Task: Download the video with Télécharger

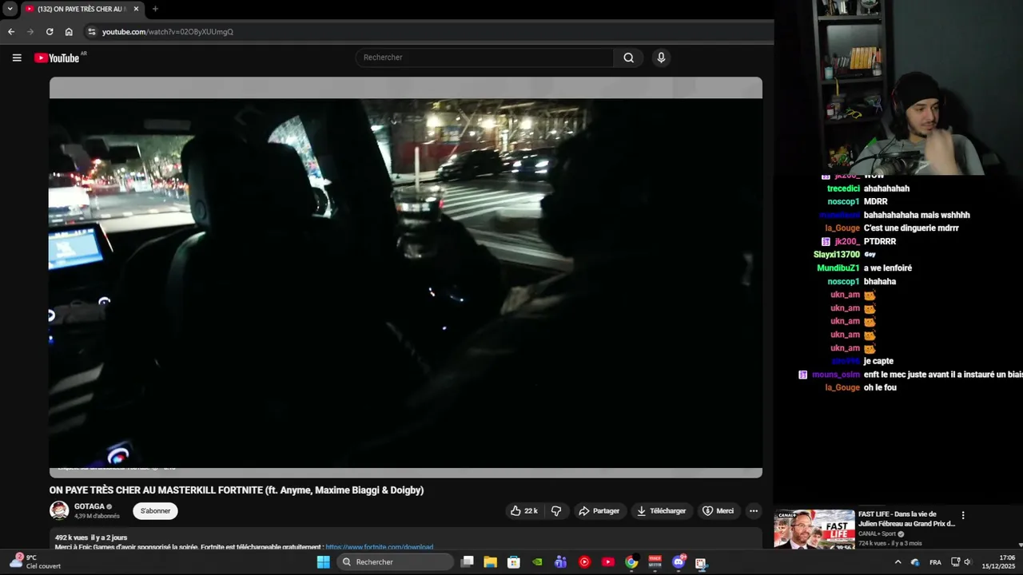Action: point(660,511)
